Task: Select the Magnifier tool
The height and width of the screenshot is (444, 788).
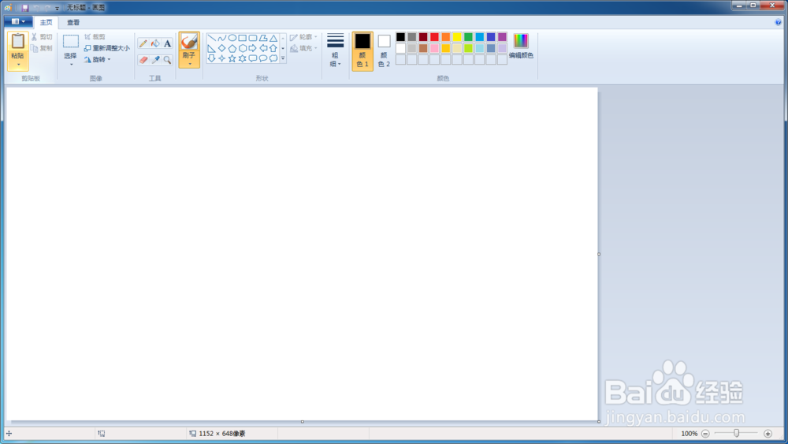Action: click(x=167, y=60)
